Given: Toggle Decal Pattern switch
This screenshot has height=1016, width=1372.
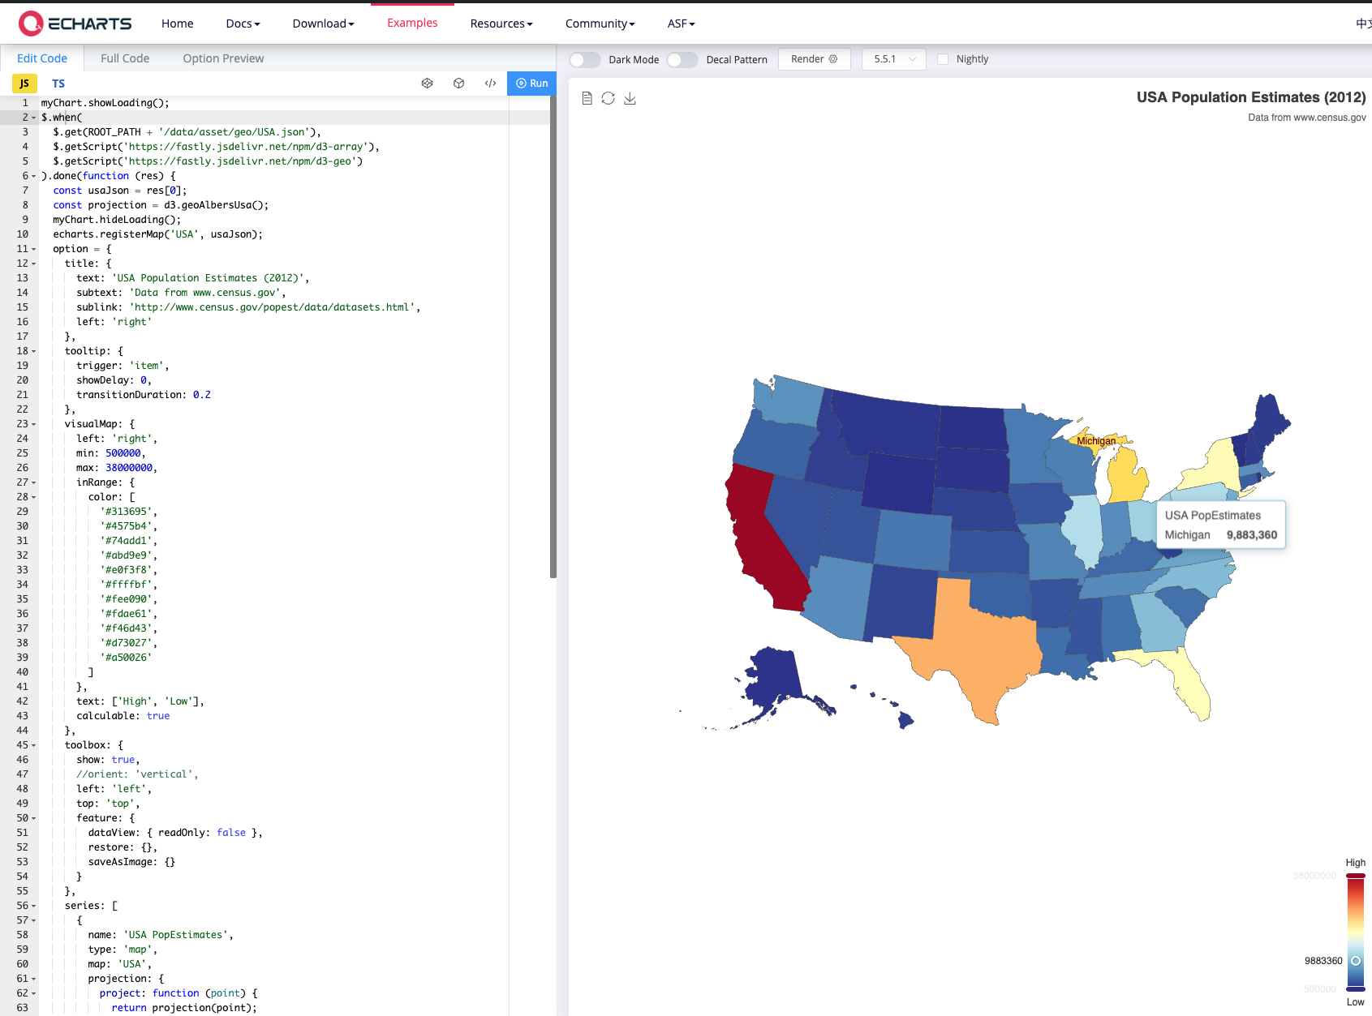Looking at the screenshot, I should tap(682, 59).
